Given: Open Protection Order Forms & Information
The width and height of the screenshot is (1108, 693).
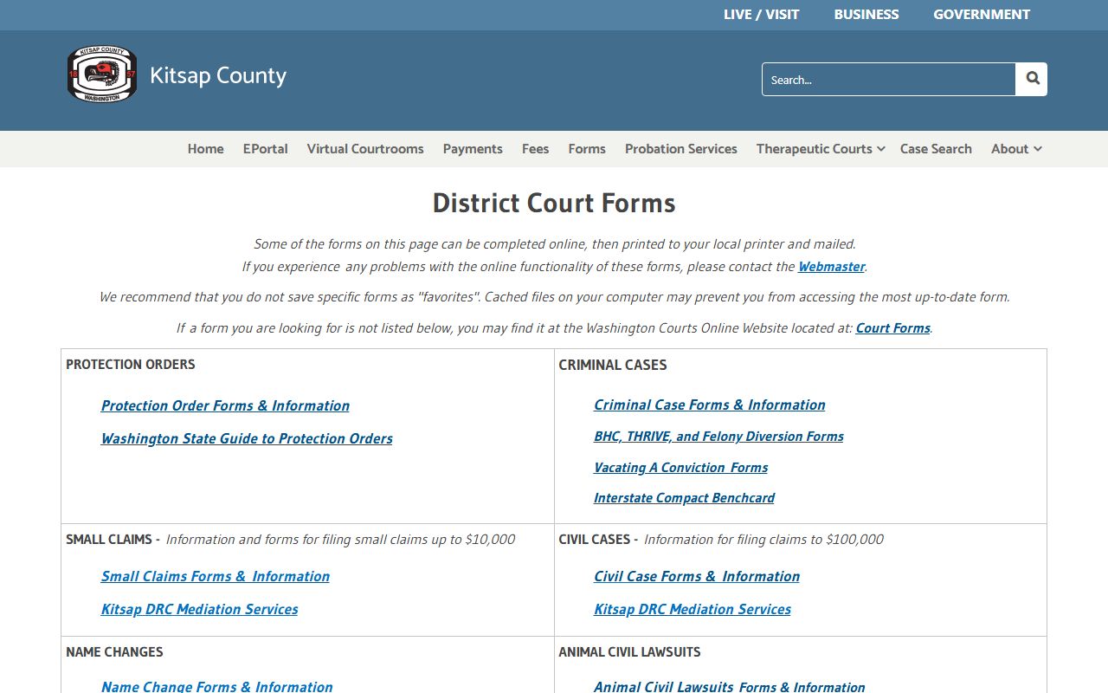Looking at the screenshot, I should point(225,405).
